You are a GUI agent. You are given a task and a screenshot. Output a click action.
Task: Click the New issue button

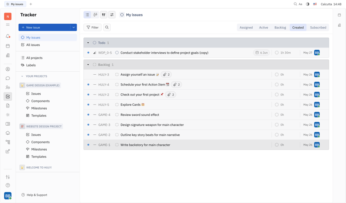pos(45,27)
